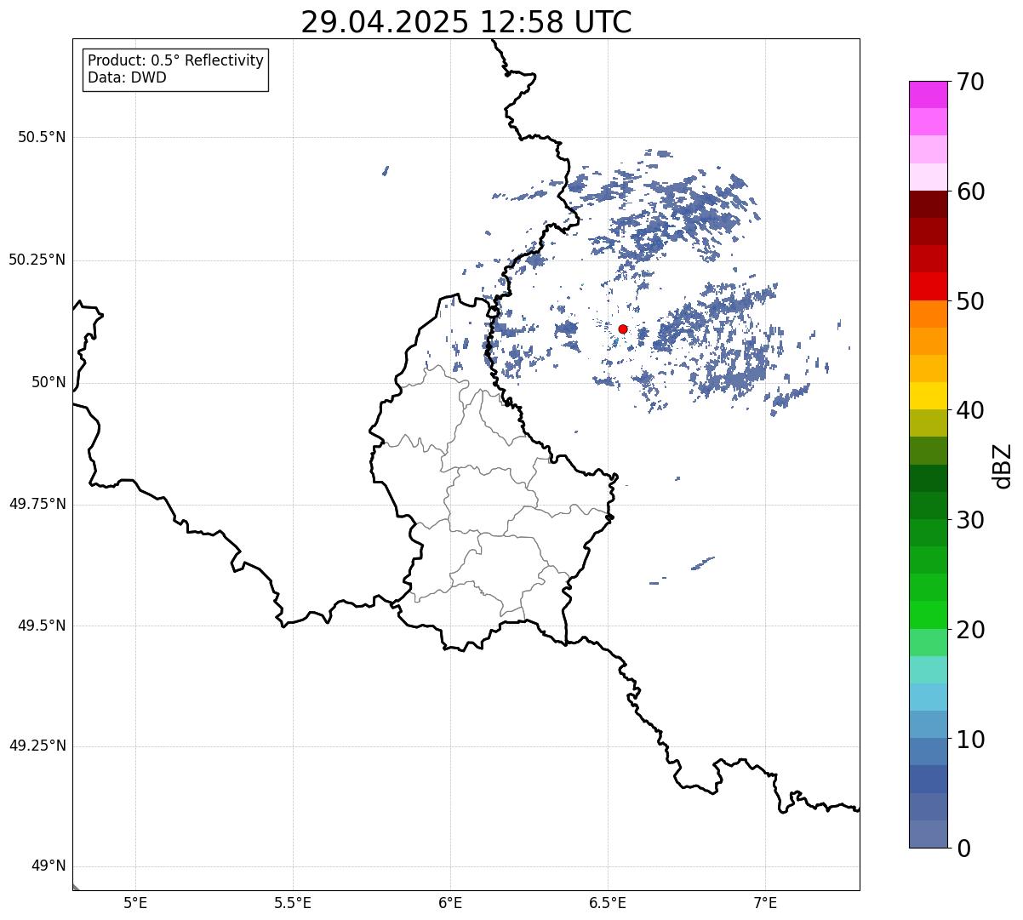Click the colorbar tick label 10
The width and height of the screenshot is (1023, 920).
(x=971, y=739)
